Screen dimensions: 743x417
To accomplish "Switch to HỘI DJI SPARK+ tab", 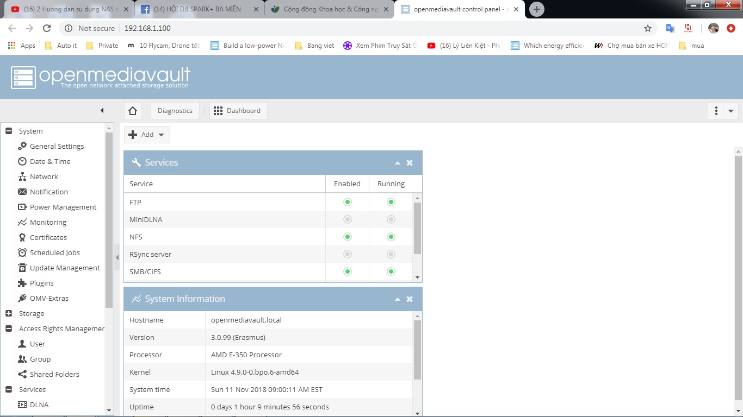I will tap(200, 9).
